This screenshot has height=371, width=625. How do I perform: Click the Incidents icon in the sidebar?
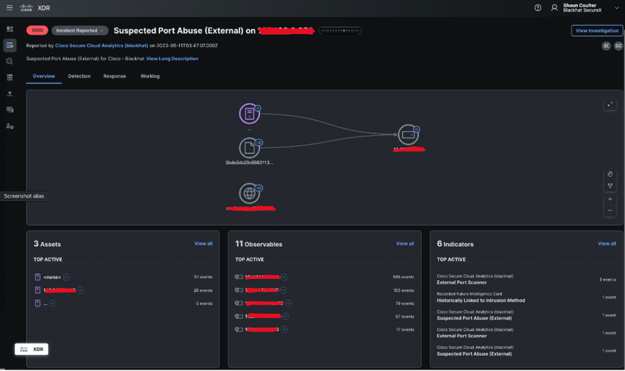[10, 45]
